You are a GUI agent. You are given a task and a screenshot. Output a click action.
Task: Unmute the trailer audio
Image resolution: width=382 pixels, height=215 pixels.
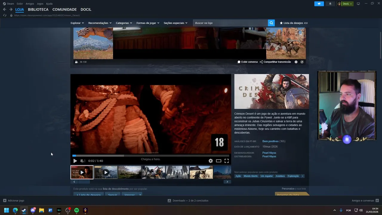click(x=83, y=161)
